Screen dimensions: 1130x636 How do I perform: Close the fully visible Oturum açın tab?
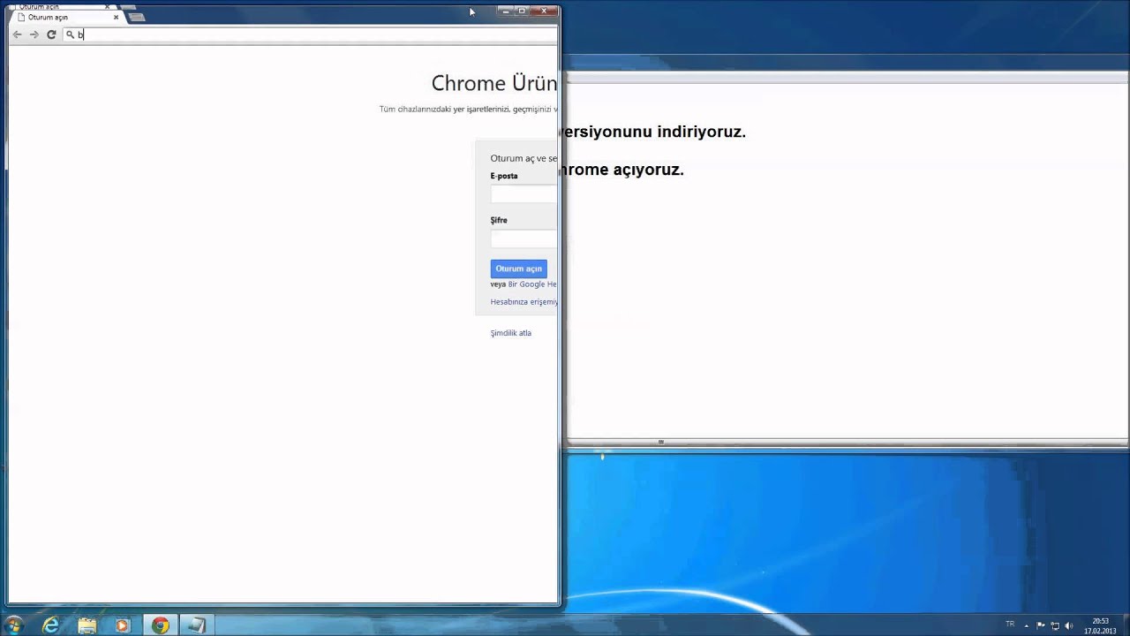pos(116,17)
